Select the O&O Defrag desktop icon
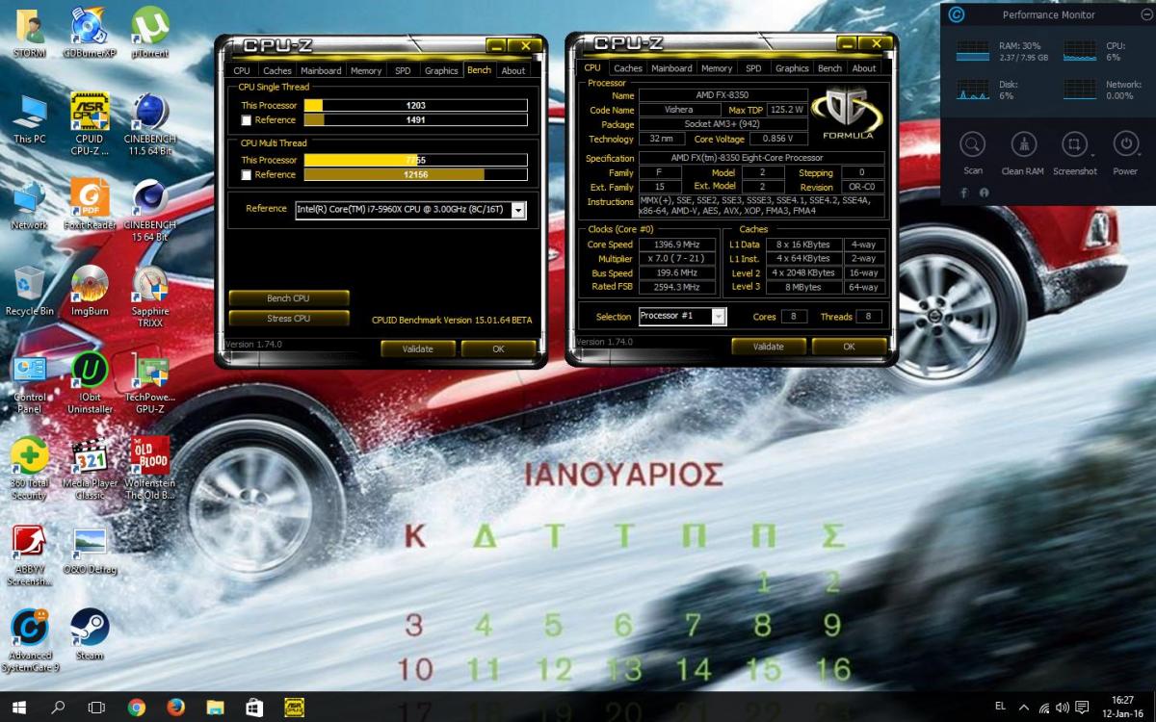Image resolution: width=1156 pixels, height=722 pixels. click(x=90, y=552)
